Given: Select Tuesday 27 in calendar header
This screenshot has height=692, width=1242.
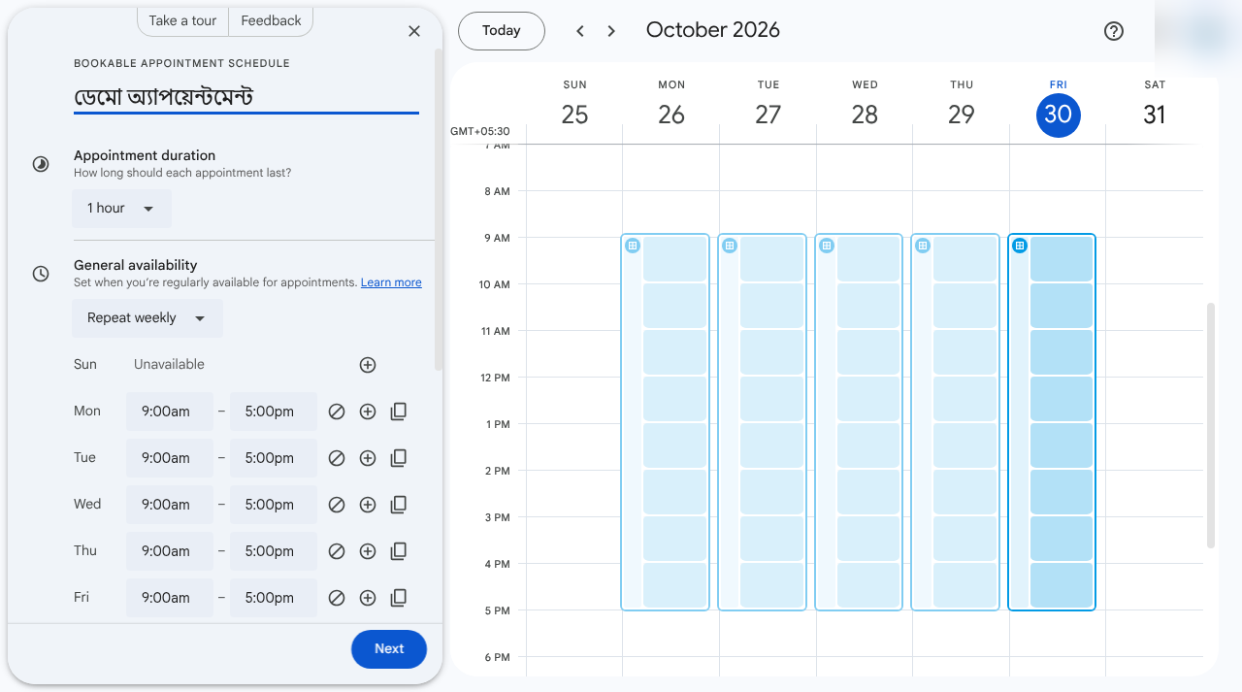Looking at the screenshot, I should coord(768,115).
